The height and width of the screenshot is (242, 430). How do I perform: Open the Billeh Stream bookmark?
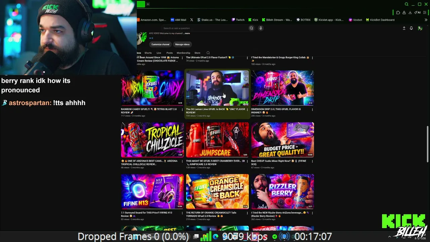tap(277, 20)
